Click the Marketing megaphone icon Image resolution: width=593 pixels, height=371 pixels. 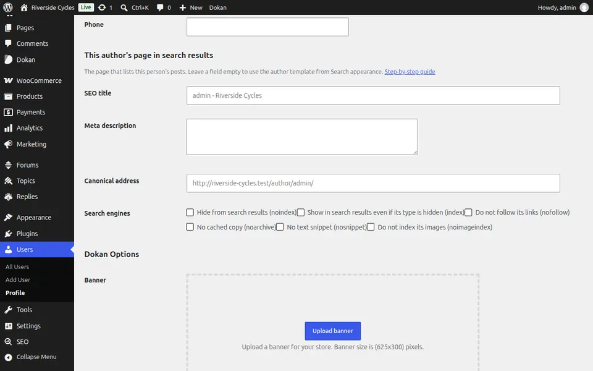[8, 144]
